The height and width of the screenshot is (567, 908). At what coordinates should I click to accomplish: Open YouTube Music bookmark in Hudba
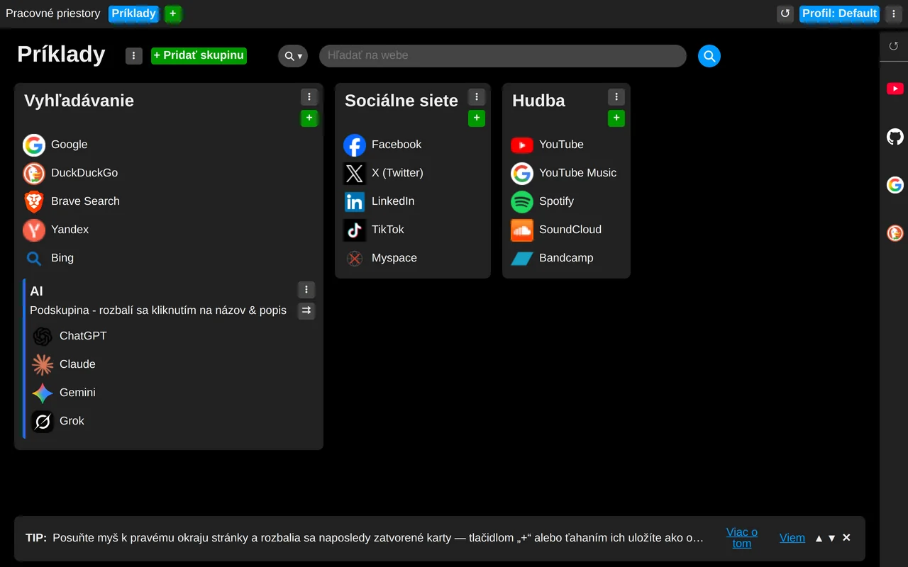(x=564, y=173)
